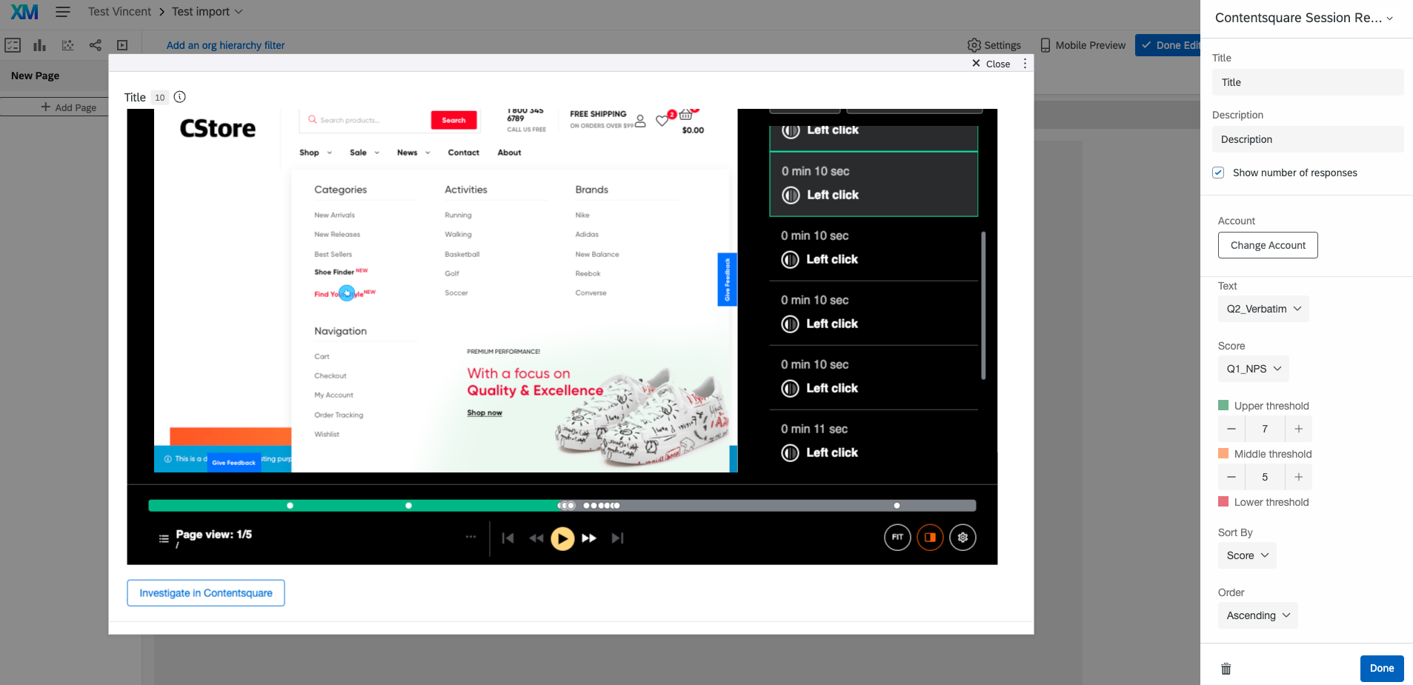Decrease the Middle threshold value
Image resolution: width=1413 pixels, height=685 pixels.
[x=1231, y=477]
